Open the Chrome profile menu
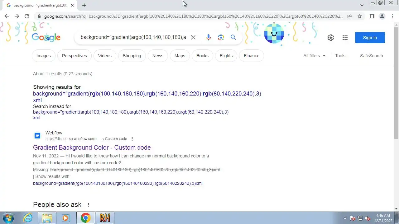 (382, 16)
